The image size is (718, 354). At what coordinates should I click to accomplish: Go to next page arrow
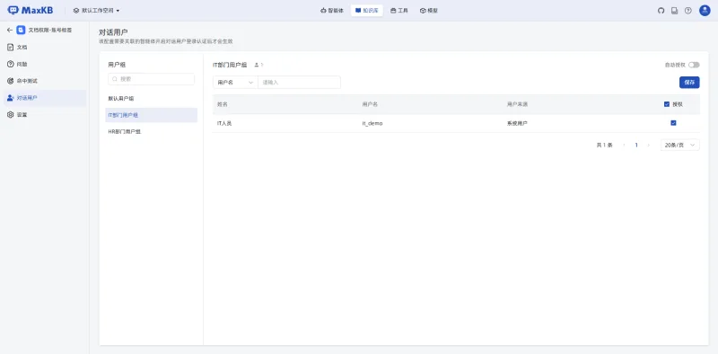[x=648, y=146]
